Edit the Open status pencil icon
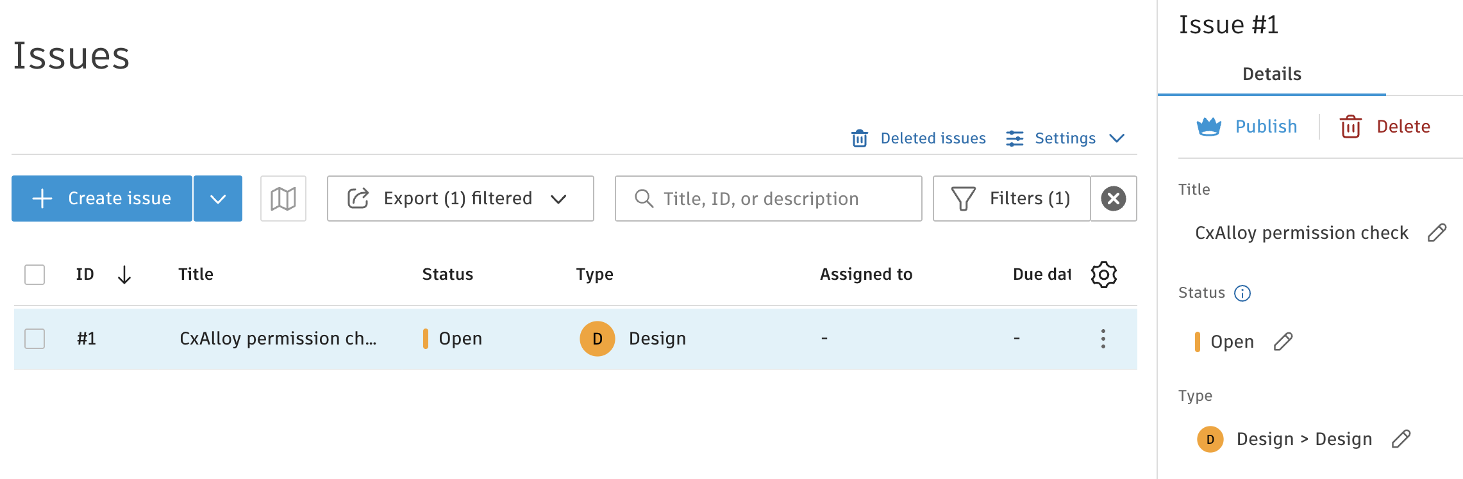The width and height of the screenshot is (1463, 479). pos(1283,342)
